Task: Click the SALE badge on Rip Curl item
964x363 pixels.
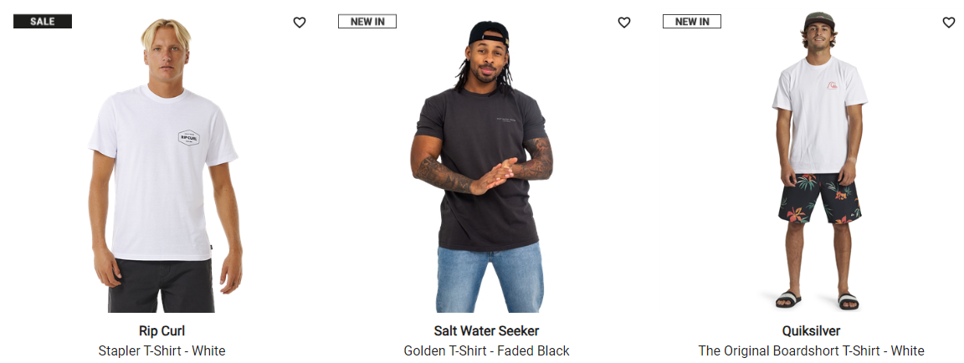Action: click(43, 22)
